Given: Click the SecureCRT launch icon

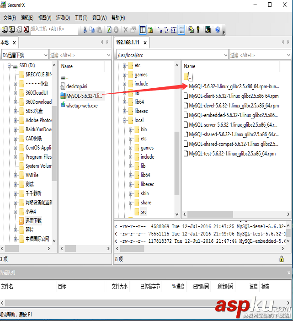Looking at the screenshot, I should (208, 30).
